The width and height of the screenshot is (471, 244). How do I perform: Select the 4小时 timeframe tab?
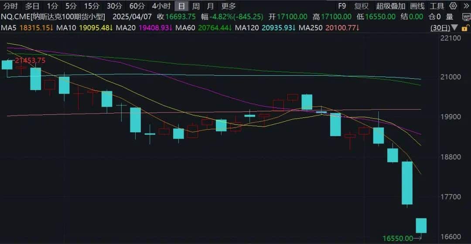click(x=161, y=6)
